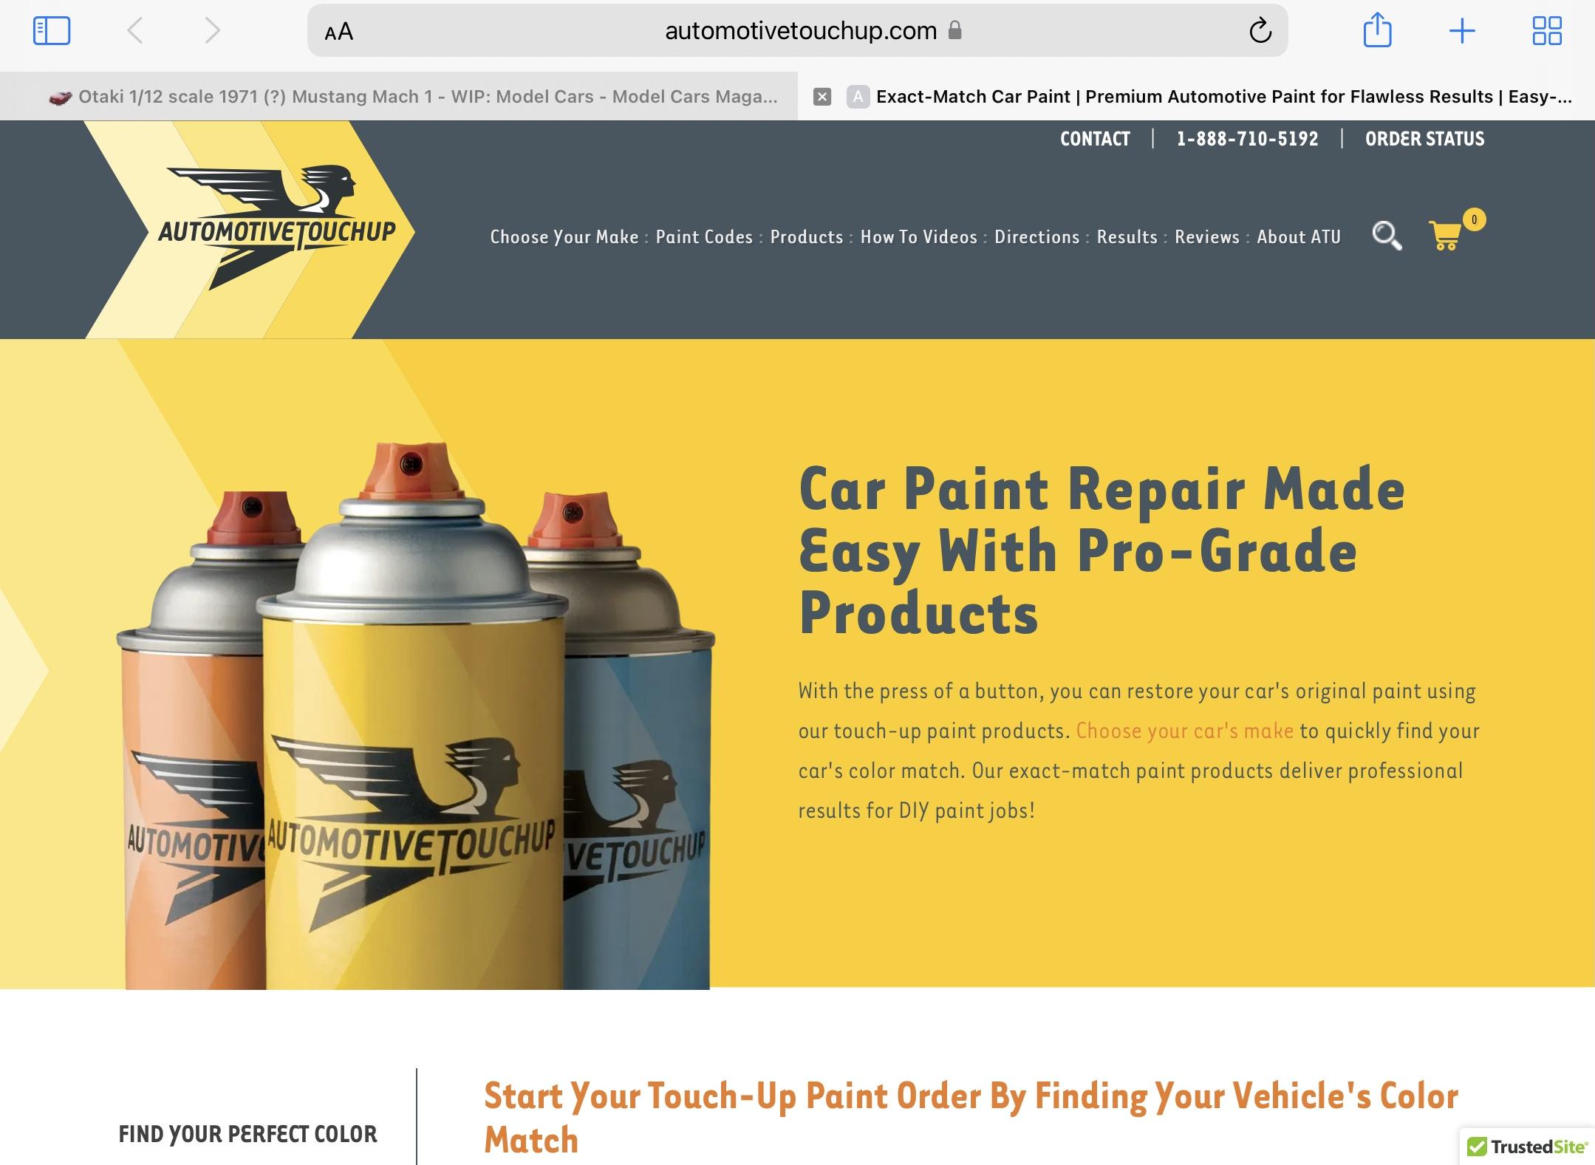Follow the 'Choose your car's make' link
1595x1165 pixels.
[x=1184, y=731]
